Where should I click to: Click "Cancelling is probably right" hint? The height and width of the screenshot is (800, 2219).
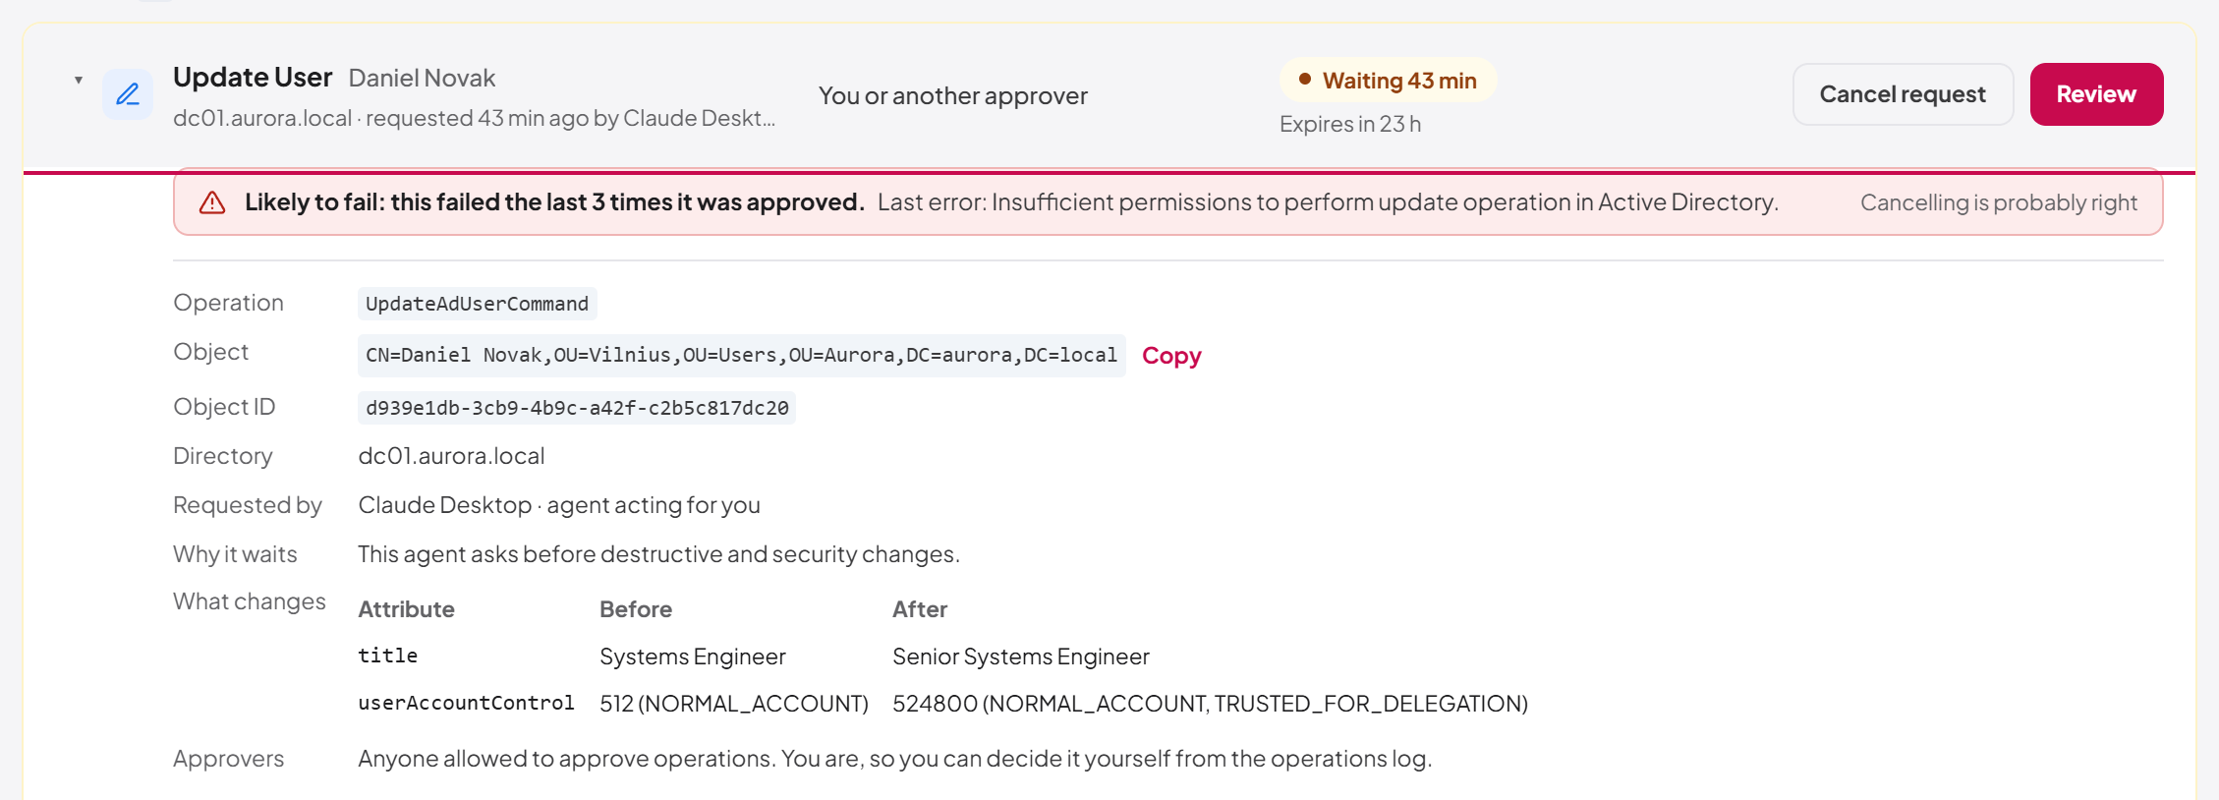click(x=1999, y=202)
